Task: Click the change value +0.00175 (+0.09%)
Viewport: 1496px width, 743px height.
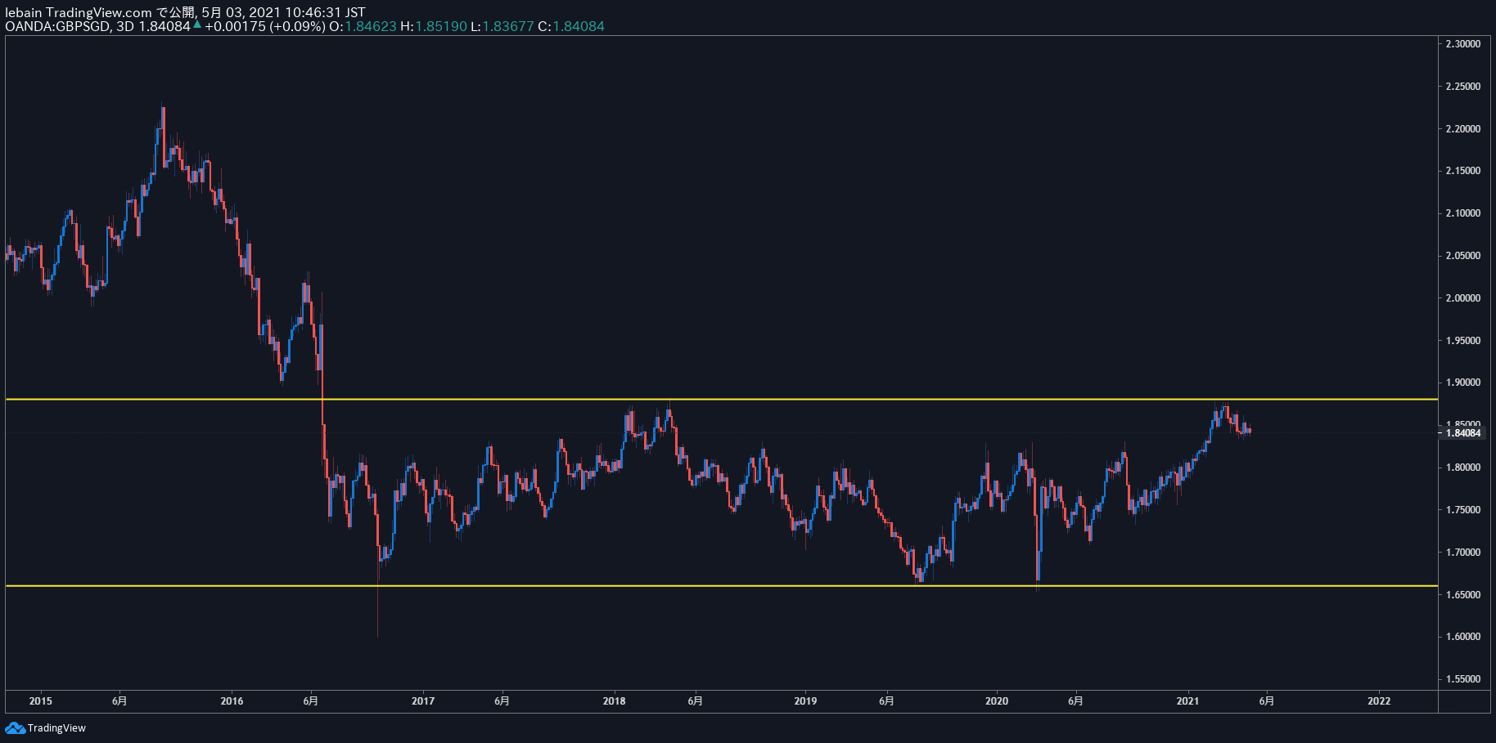Action: 265,26
